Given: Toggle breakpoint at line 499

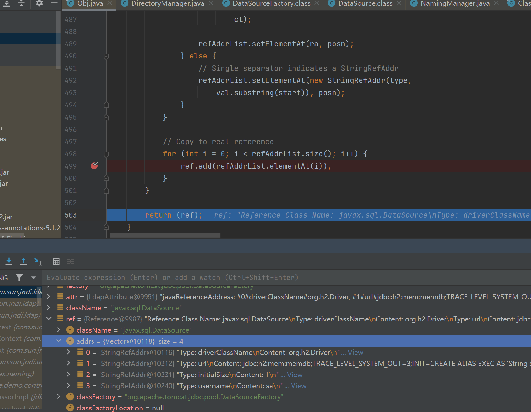Looking at the screenshot, I should point(94,165).
